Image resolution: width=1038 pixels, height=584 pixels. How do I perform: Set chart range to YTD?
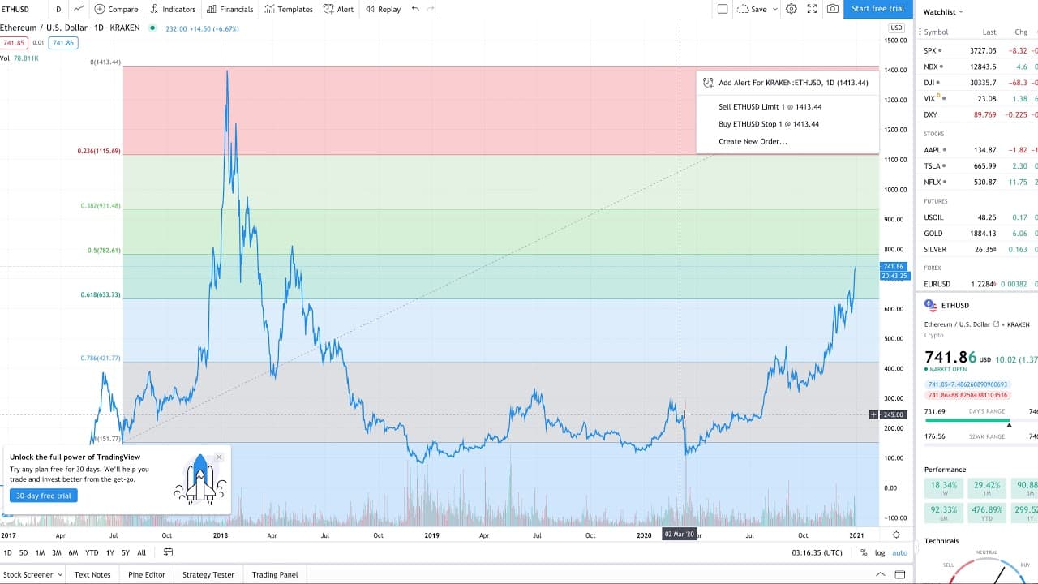pyautogui.click(x=92, y=553)
